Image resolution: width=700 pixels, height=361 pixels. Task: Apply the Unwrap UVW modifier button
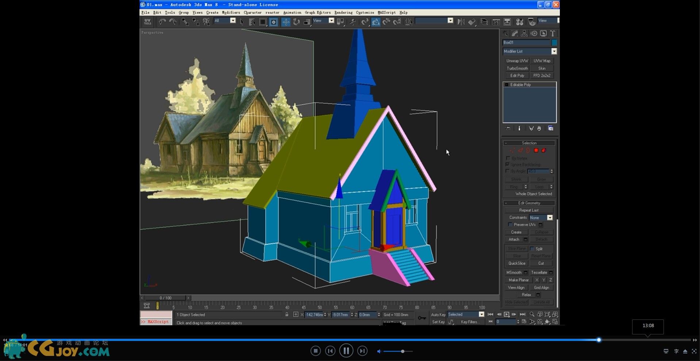pyautogui.click(x=517, y=61)
